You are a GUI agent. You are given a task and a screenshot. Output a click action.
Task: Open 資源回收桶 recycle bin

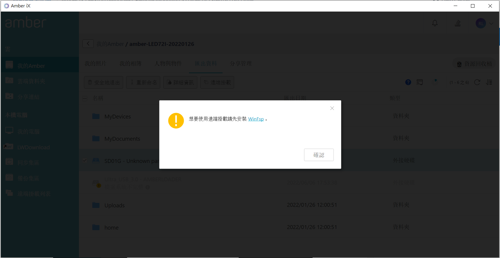pyautogui.click(x=474, y=64)
